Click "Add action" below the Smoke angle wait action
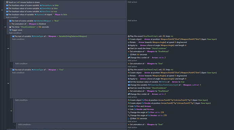This screenshot has width=234, height=130. point(132,121)
